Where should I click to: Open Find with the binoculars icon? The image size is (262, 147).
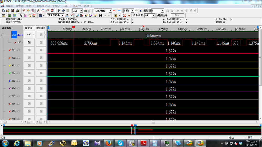coord(100,15)
